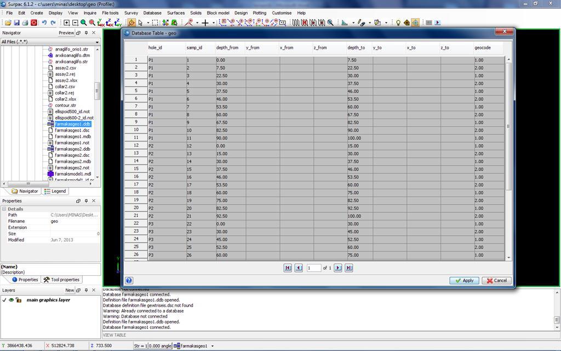
Task: Open the dropdown arrow beside the crosshair tool
Action: pyautogui.click(x=214, y=22)
